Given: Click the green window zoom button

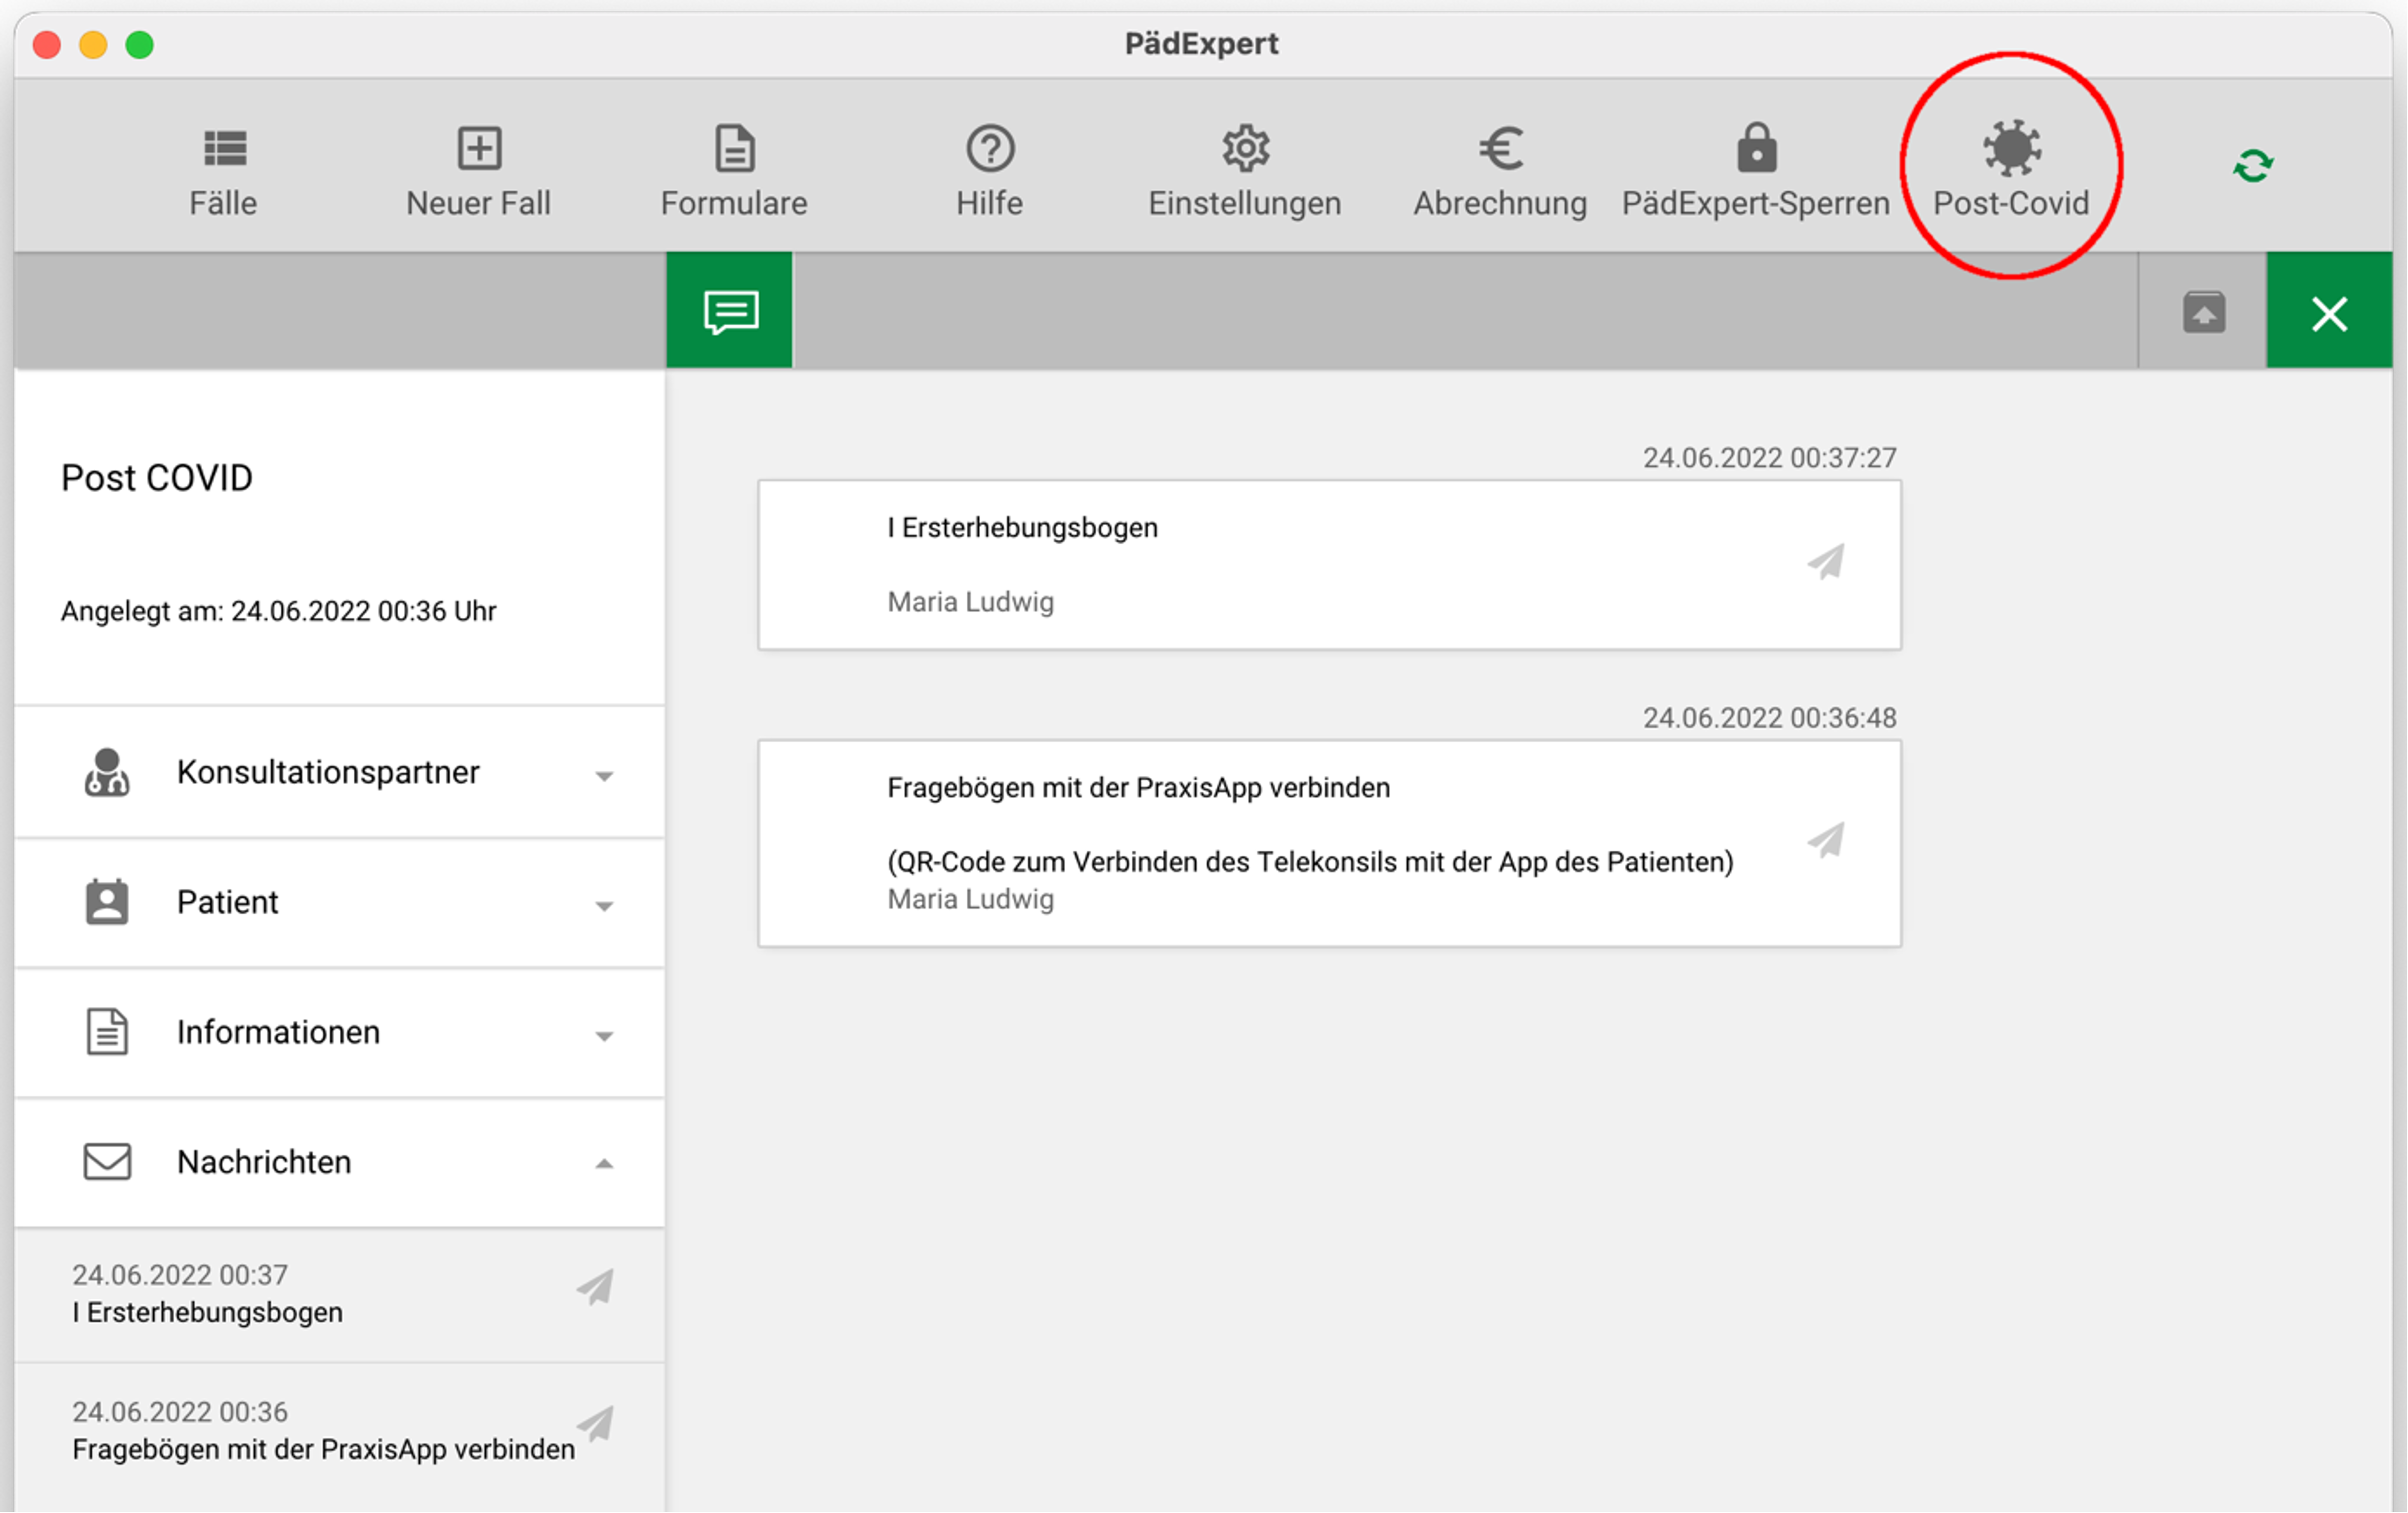Looking at the screenshot, I should coord(139,45).
